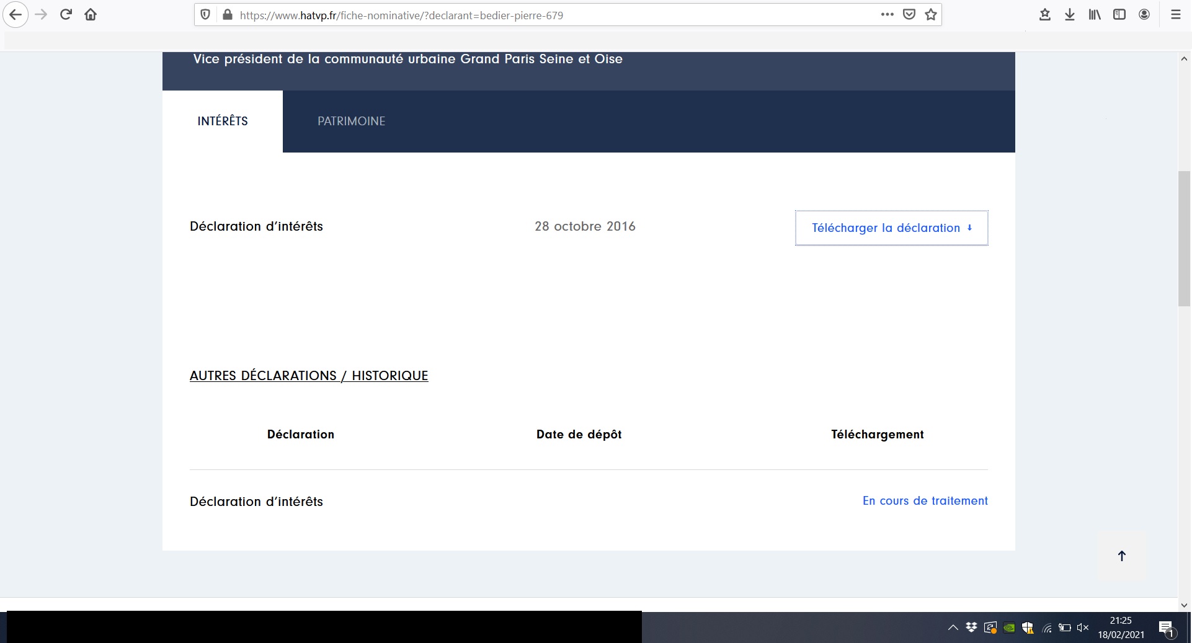The image size is (1192, 643).
Task: Open Firefox account icon
Action: click(1144, 15)
